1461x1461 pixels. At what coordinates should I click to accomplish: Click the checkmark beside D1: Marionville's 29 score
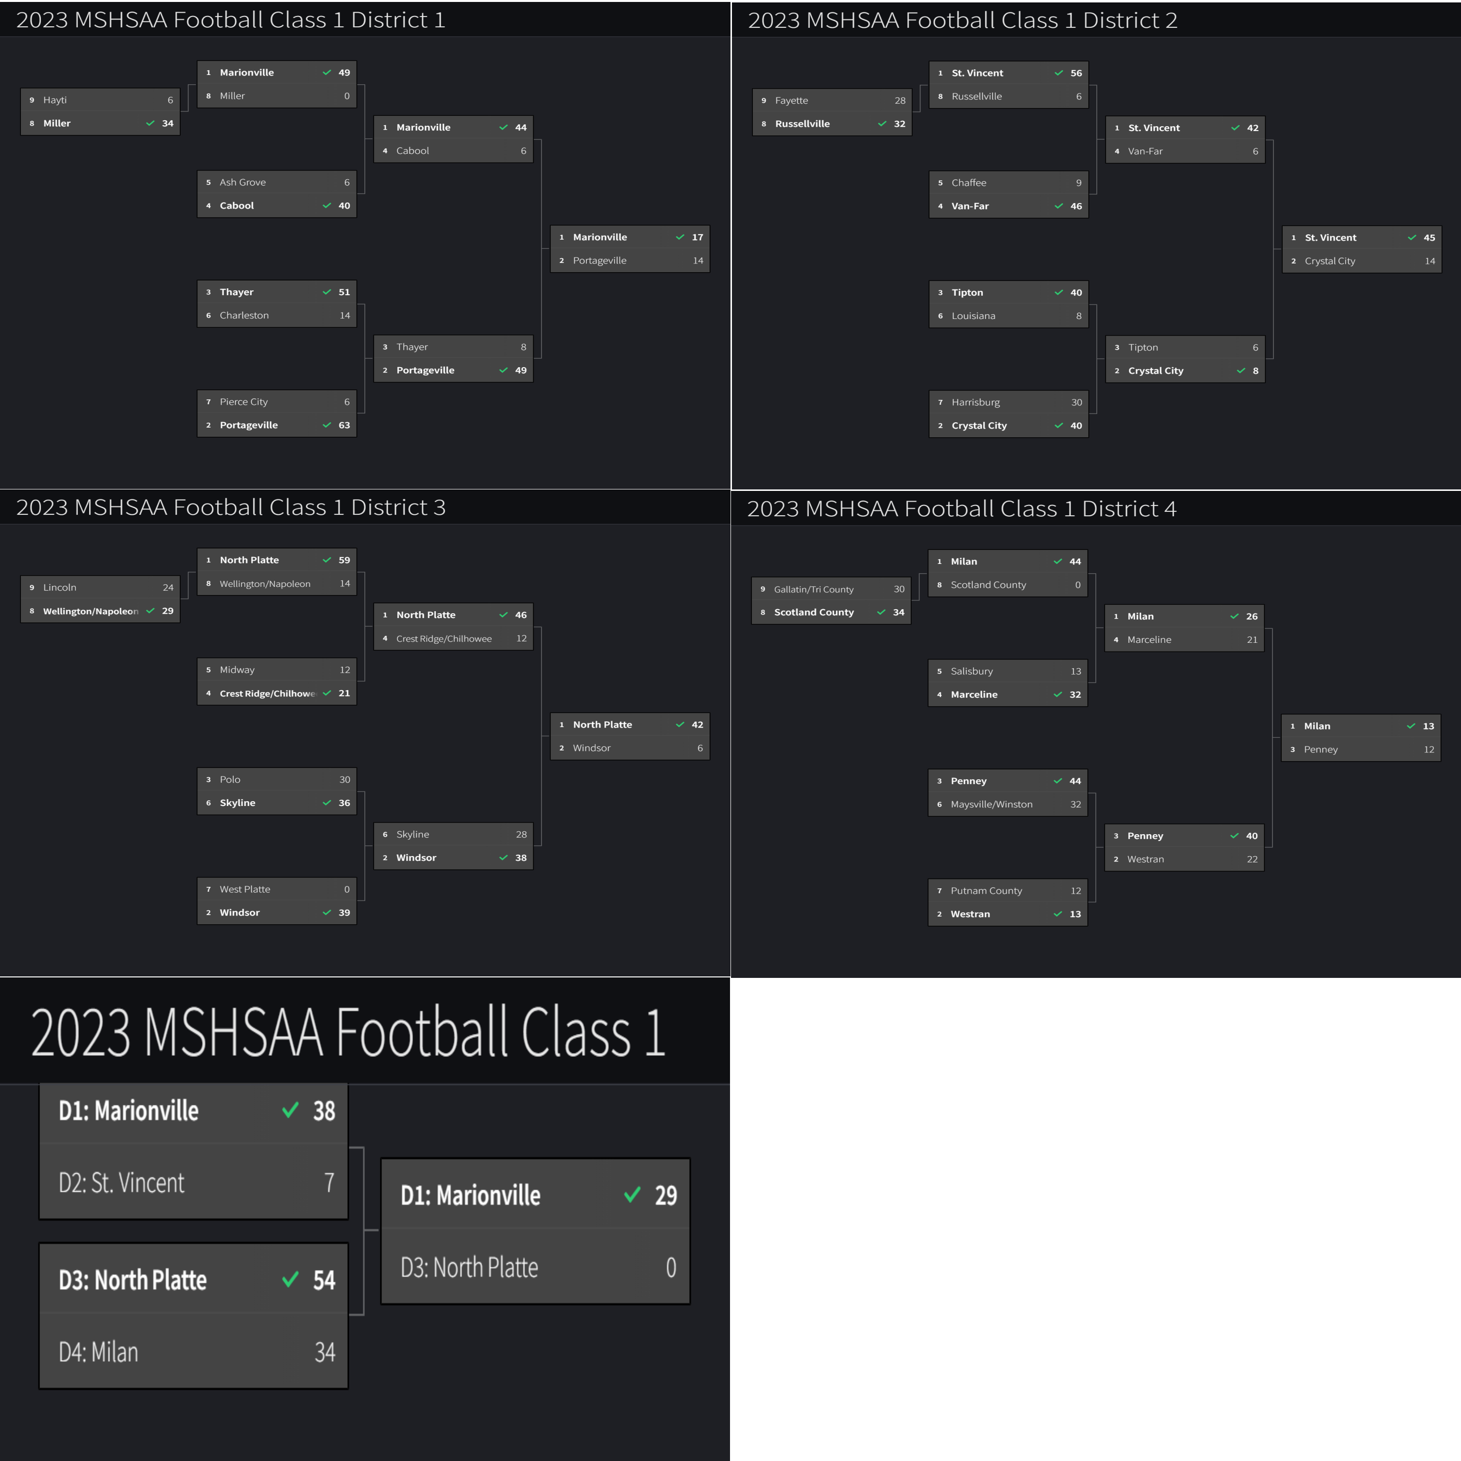click(x=632, y=1195)
